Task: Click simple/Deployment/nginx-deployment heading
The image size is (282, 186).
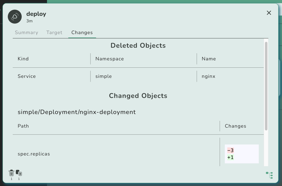Action: point(77,112)
